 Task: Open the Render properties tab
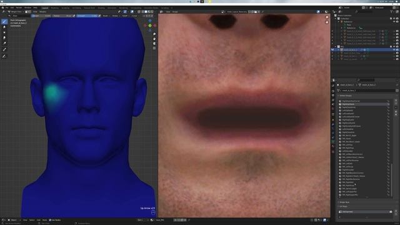click(x=333, y=91)
